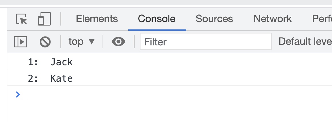Click the Filter input field
This screenshot has width=332, height=122.
click(x=205, y=42)
